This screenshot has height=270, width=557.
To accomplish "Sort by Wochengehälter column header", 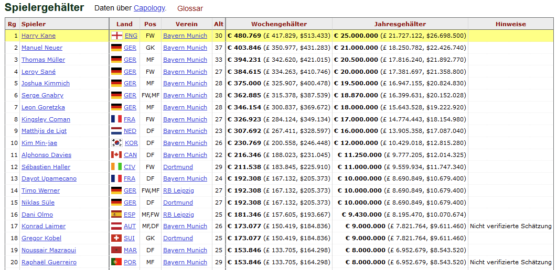I will [x=279, y=24].
